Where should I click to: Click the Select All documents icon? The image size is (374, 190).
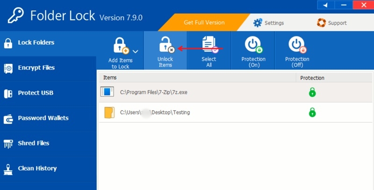coord(210,44)
